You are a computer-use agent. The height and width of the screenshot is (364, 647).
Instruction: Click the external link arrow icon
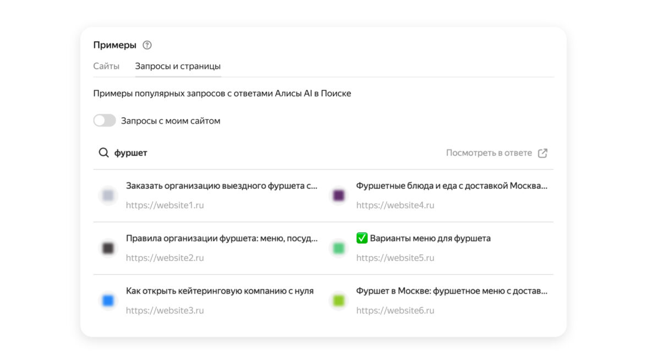542,153
